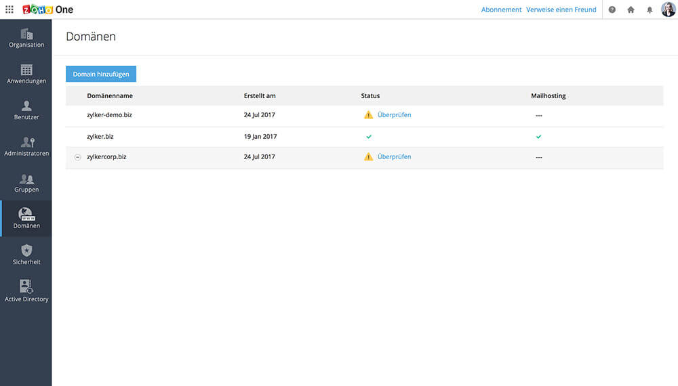Open notifications bell icon
The width and height of the screenshot is (678, 386).
pyautogui.click(x=650, y=9)
